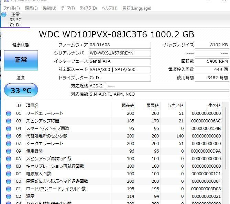Click the buffer size field 8192 KB

pos(212,45)
